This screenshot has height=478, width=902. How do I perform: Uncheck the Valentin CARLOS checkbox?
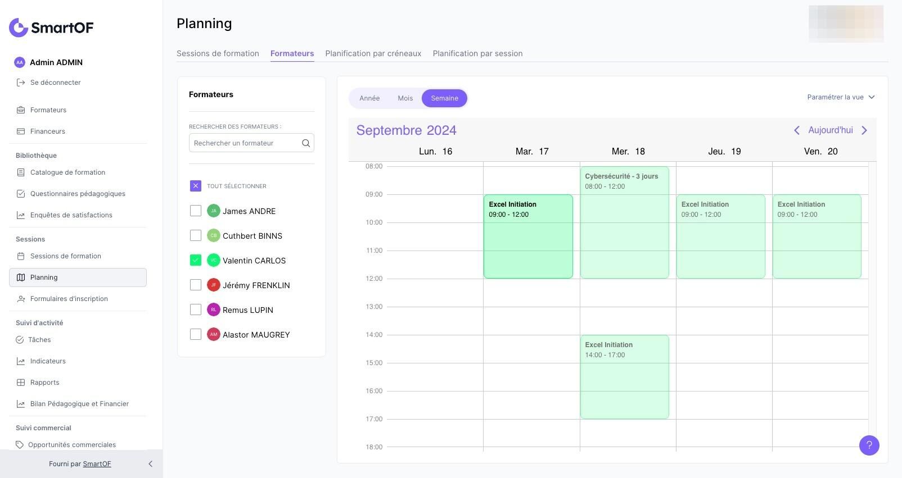click(x=196, y=260)
